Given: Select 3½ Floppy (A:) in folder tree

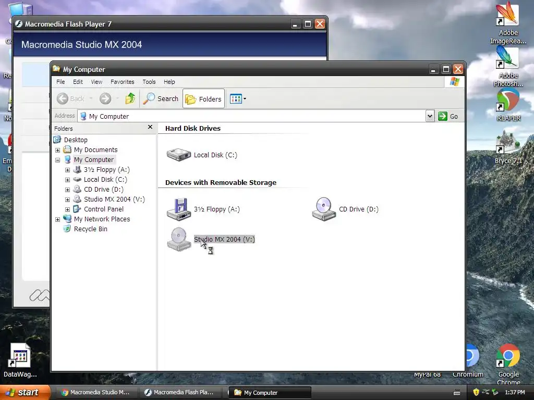Looking at the screenshot, I should click(106, 169).
